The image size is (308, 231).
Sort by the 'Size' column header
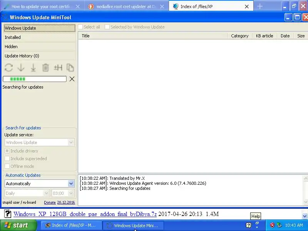301,36
